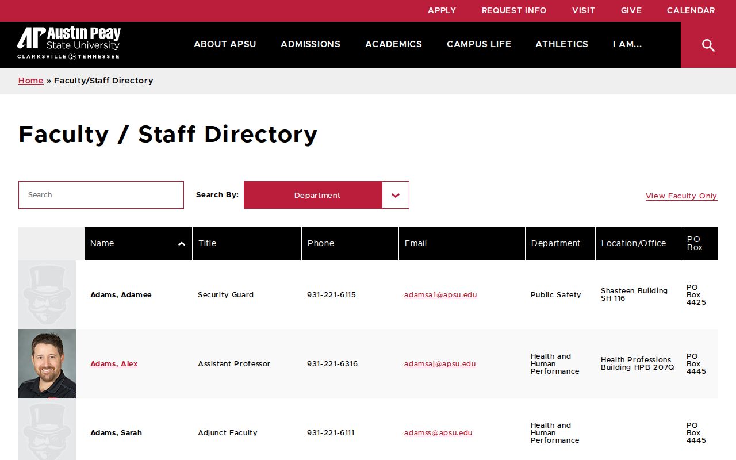
Task: Email adamsaj@apsu.edu
Action: (440, 364)
